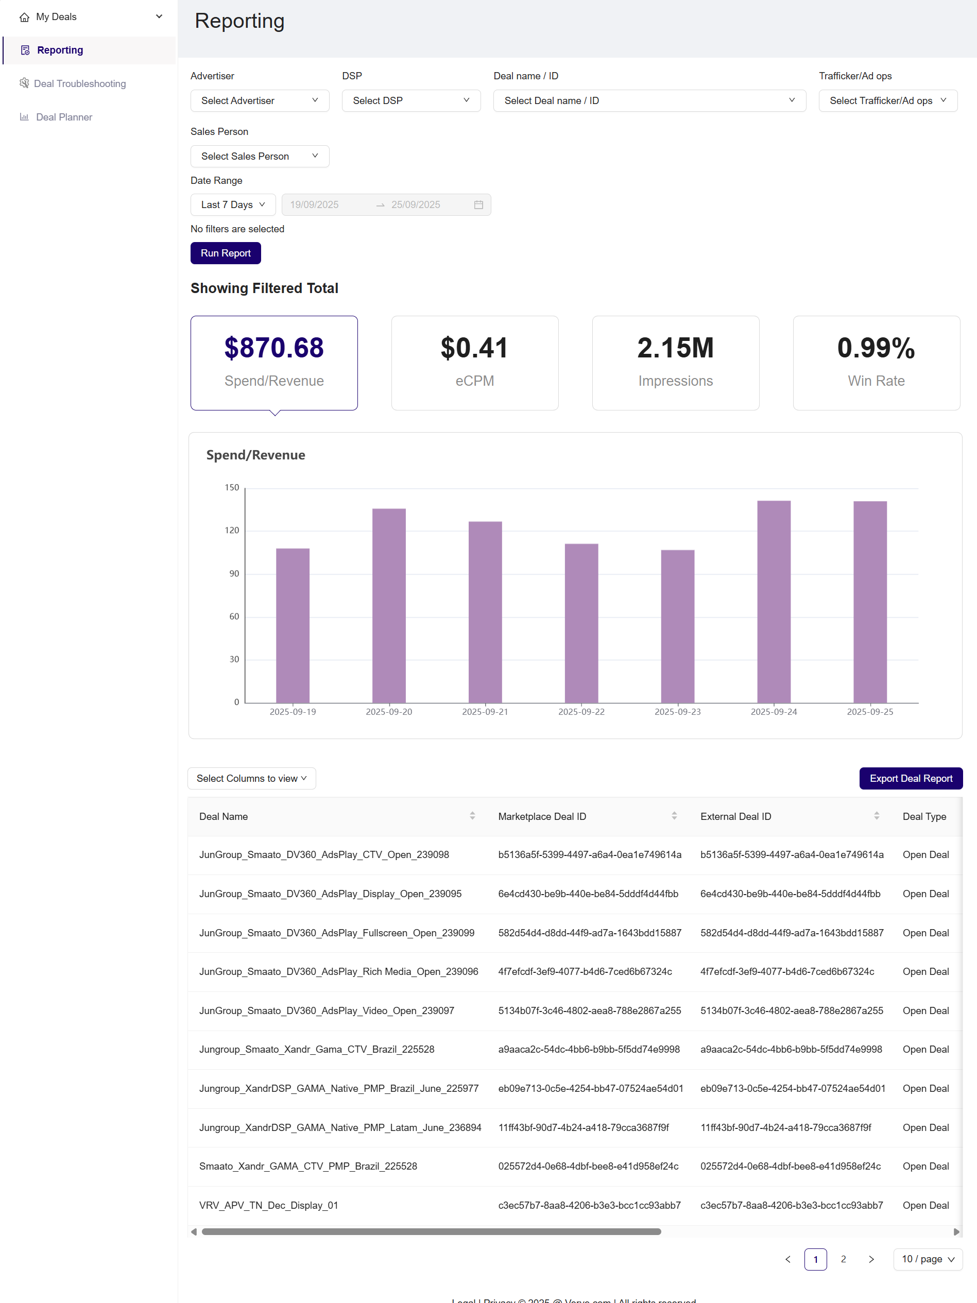Open the Deal Planner section icon

[24, 116]
